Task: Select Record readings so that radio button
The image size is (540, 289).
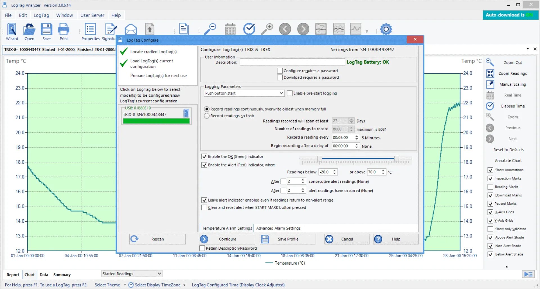Action: click(x=207, y=116)
